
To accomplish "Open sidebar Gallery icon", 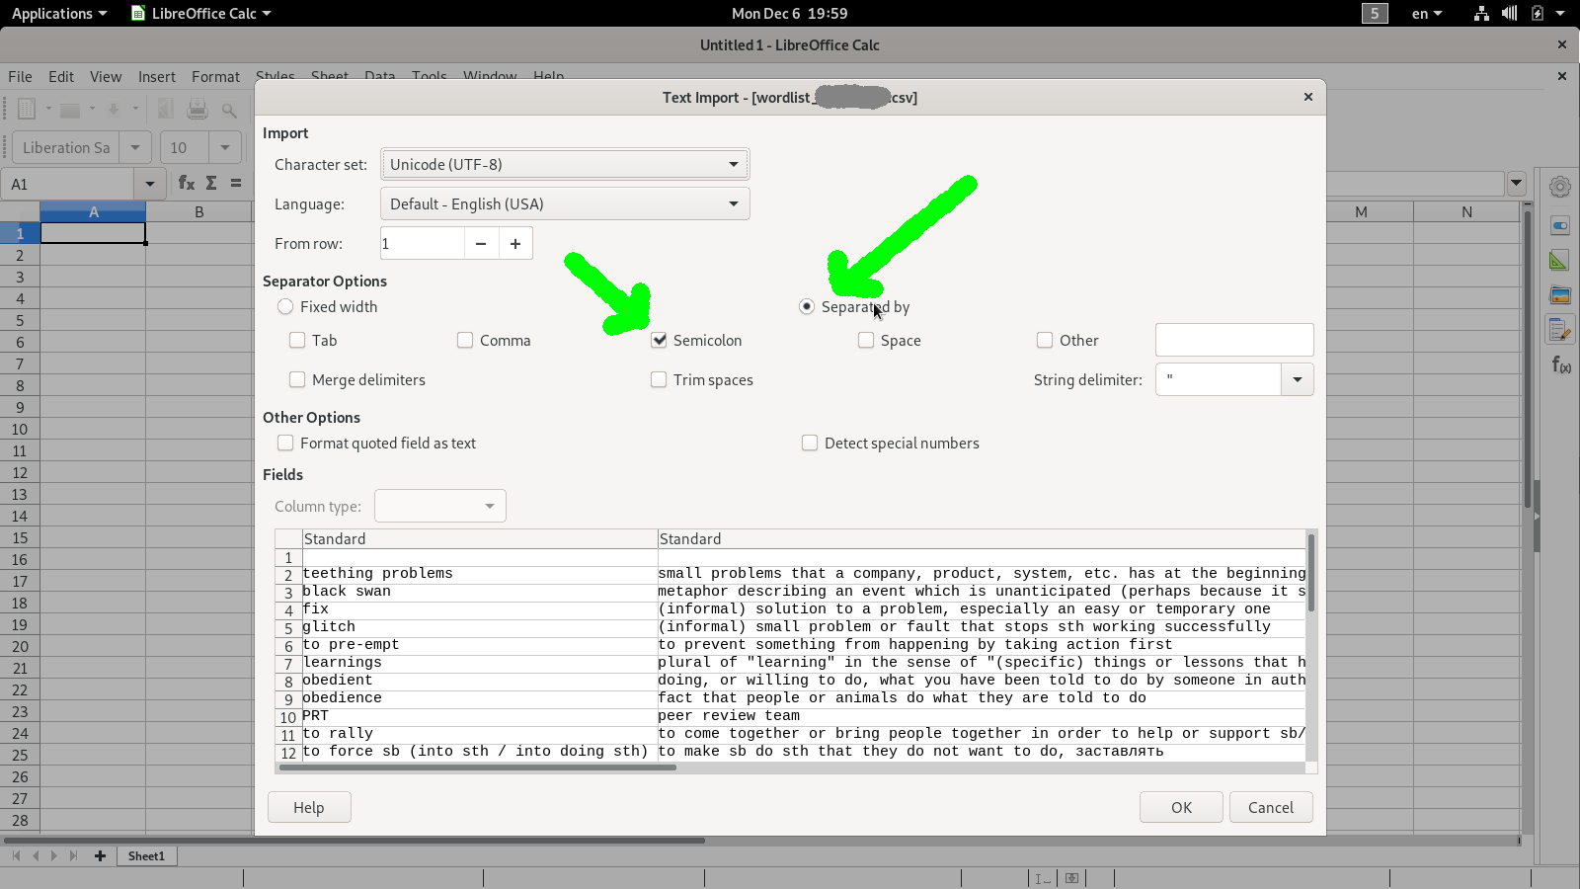I will [1559, 294].
